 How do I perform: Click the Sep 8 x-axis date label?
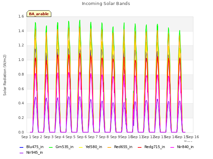click(x=104, y=137)
